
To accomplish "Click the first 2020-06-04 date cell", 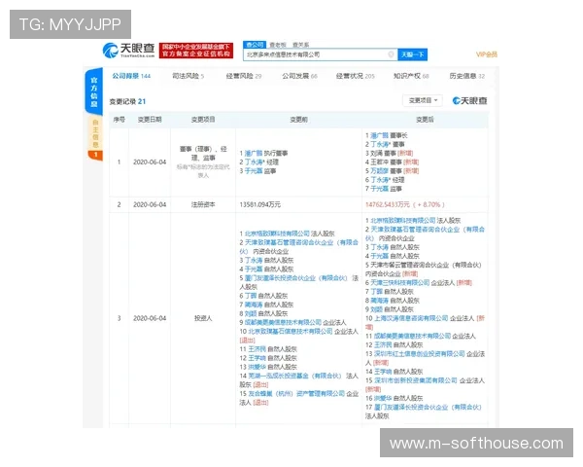I will 150,162.
